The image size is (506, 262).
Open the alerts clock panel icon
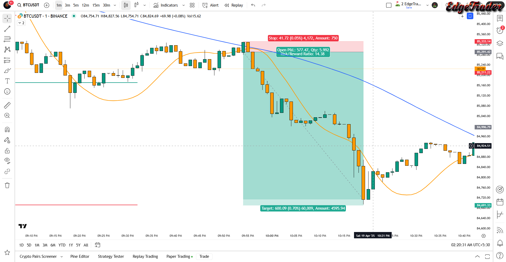[500, 31]
